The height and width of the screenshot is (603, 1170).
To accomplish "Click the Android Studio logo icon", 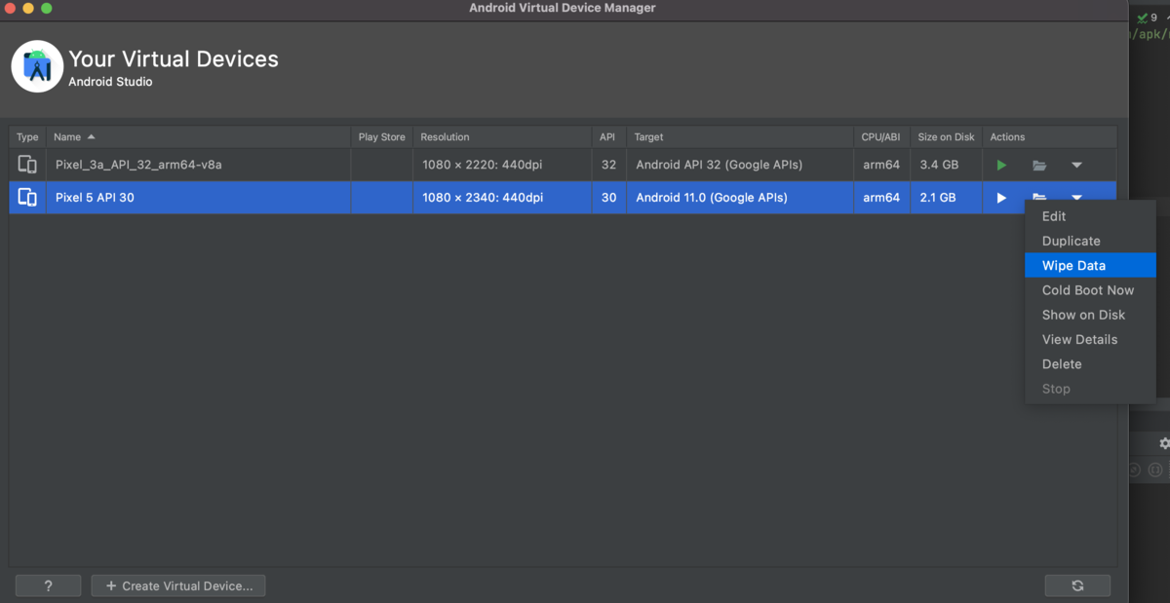I will click(37, 66).
